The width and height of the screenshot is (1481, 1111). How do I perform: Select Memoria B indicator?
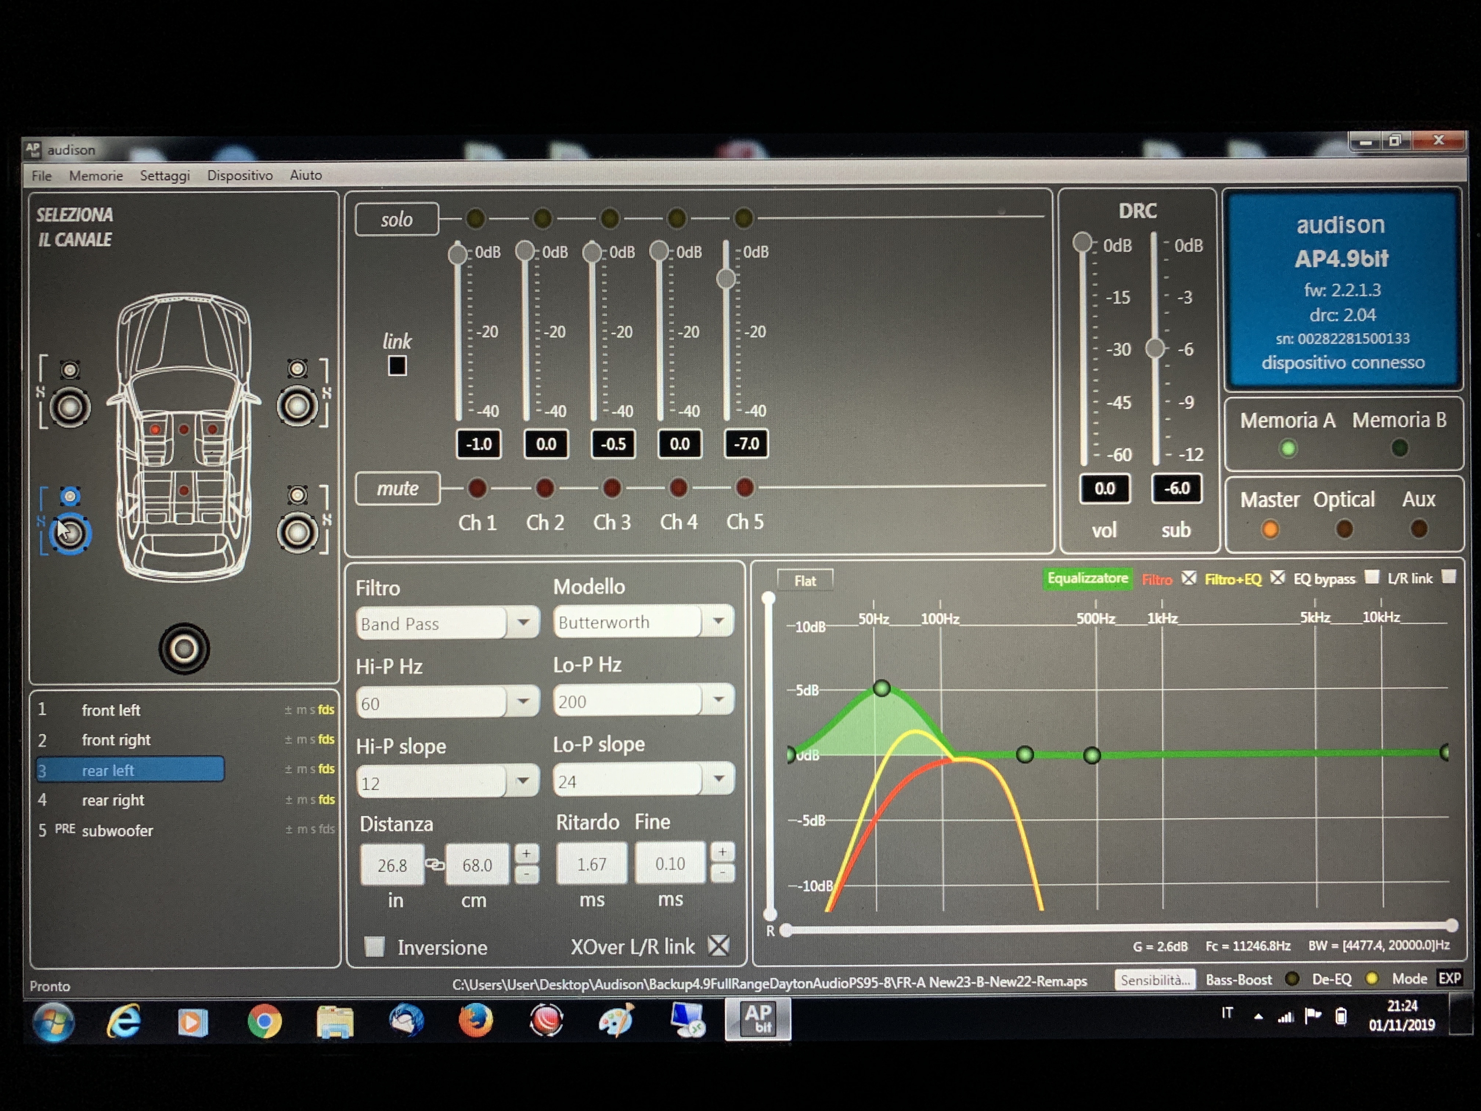click(1399, 447)
